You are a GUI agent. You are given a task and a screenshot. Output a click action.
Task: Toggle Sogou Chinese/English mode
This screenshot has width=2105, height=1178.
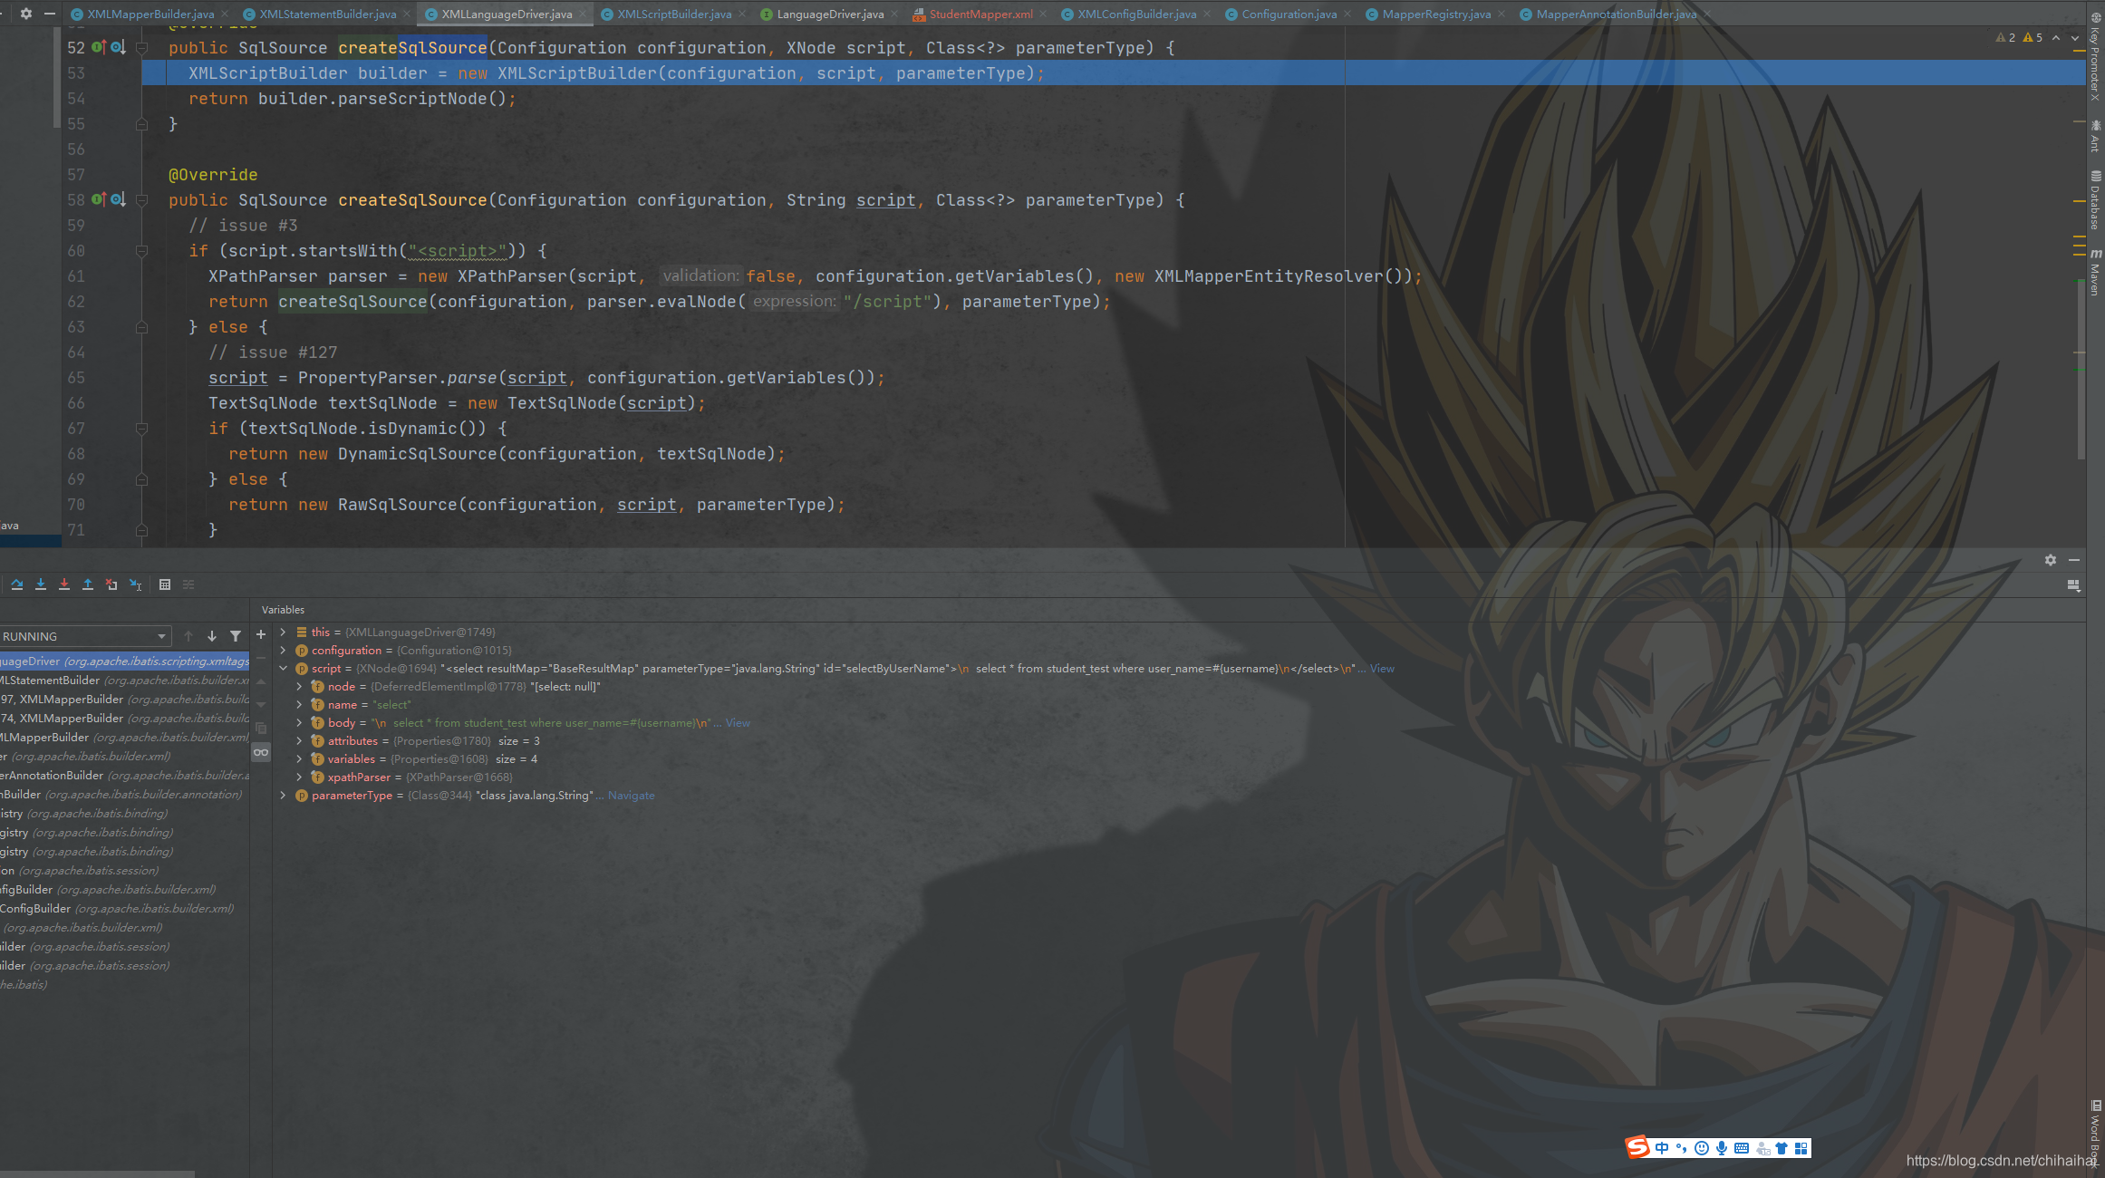click(1662, 1148)
